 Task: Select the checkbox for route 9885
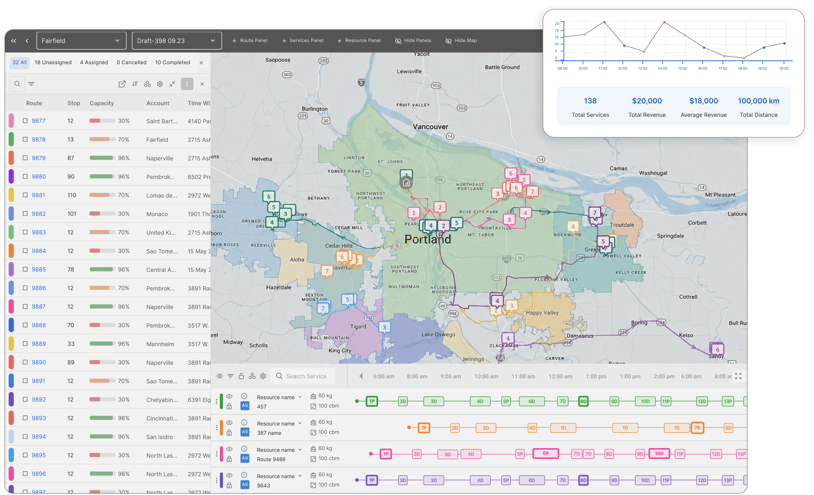coord(25,269)
